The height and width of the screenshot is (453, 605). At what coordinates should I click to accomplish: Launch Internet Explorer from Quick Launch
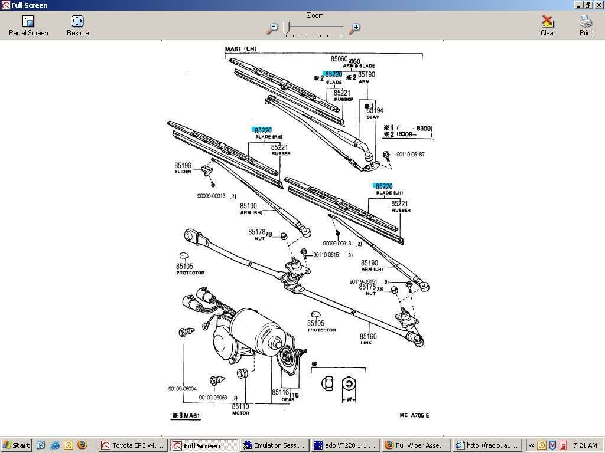(x=55, y=445)
